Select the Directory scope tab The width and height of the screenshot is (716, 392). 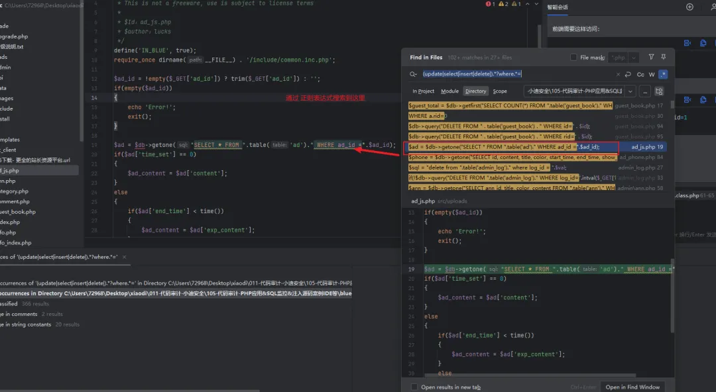point(475,91)
